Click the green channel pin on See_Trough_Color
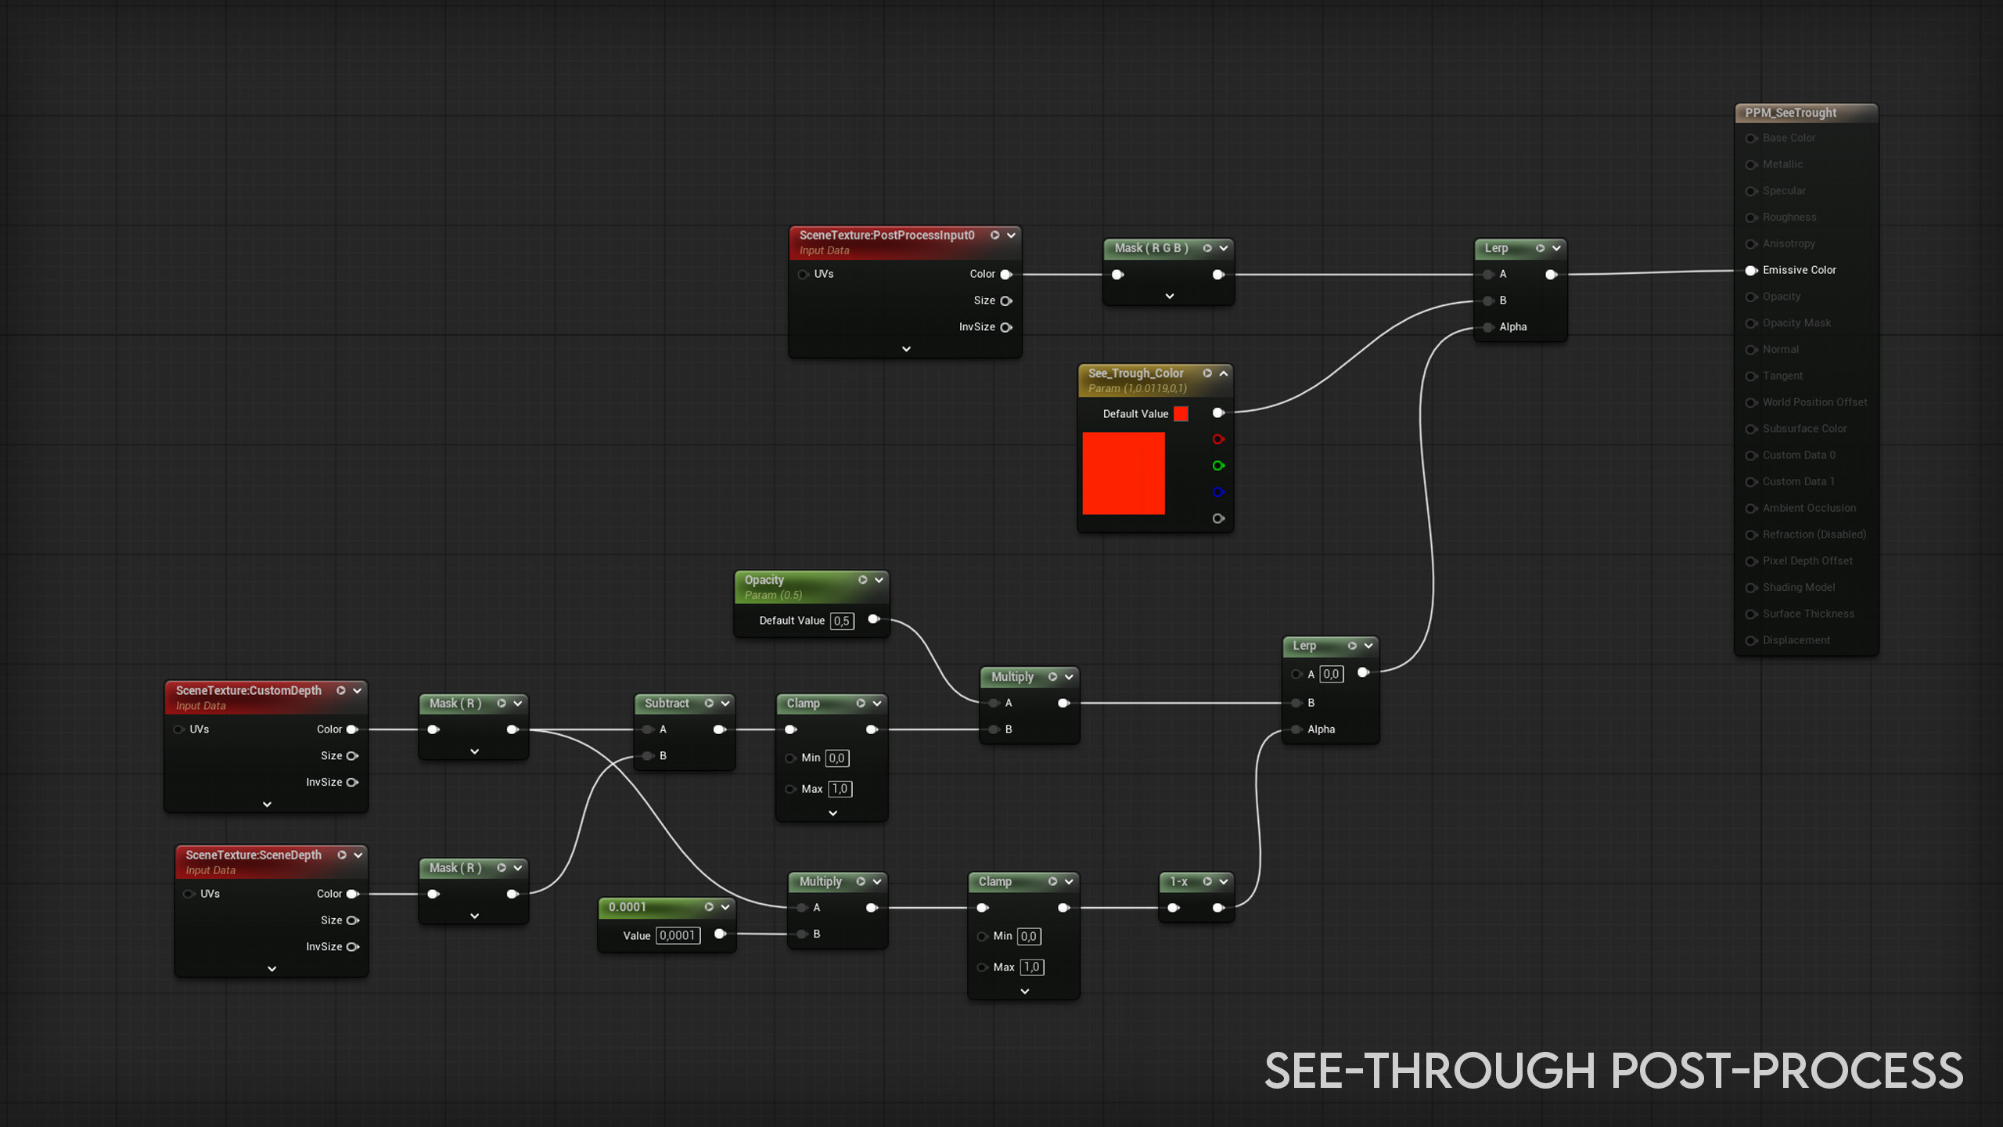This screenshot has width=2003, height=1127. (1218, 466)
